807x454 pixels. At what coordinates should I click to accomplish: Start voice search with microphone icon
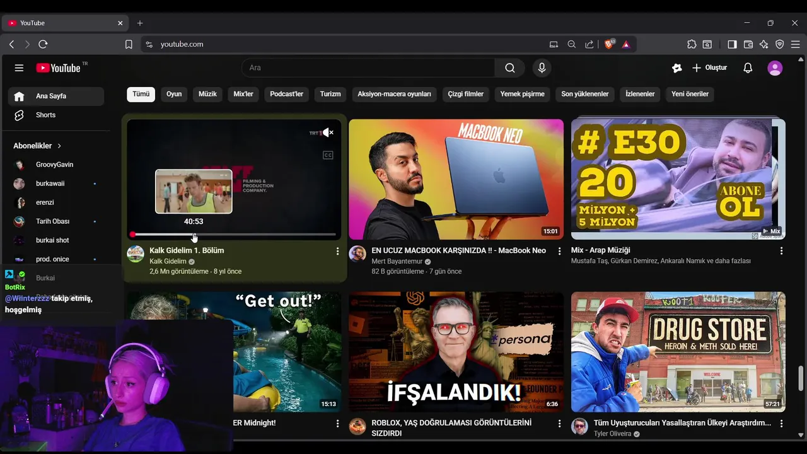point(542,67)
